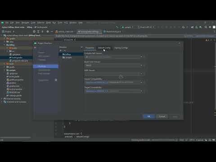Open the Tools menu
216x162 pixels.
tap(60, 23)
